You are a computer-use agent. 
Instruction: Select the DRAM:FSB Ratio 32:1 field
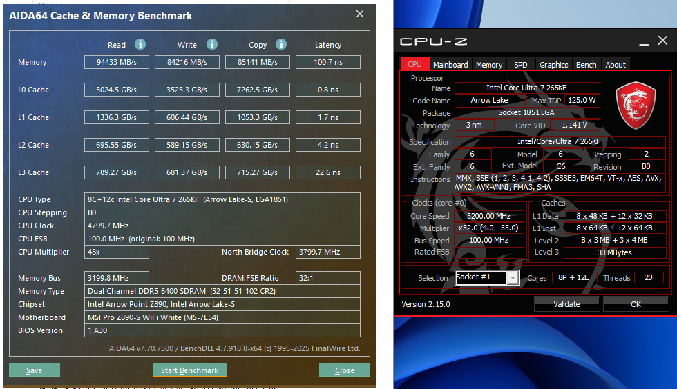point(328,278)
